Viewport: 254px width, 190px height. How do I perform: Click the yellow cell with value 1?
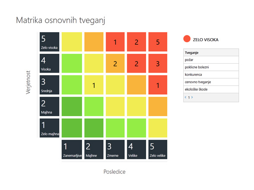pos(94,85)
